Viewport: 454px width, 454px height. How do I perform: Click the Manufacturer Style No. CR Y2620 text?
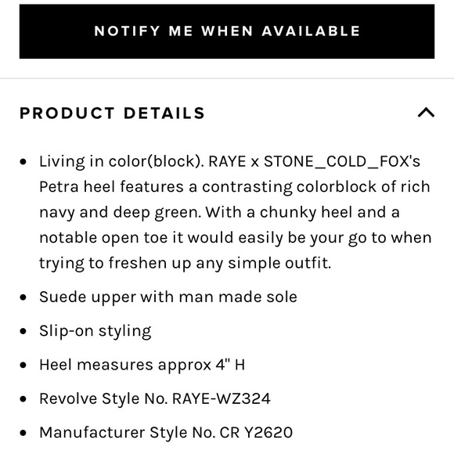click(166, 432)
